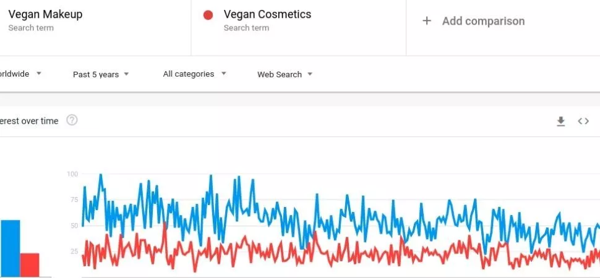Open the Past 5 years dropdown

[101, 74]
